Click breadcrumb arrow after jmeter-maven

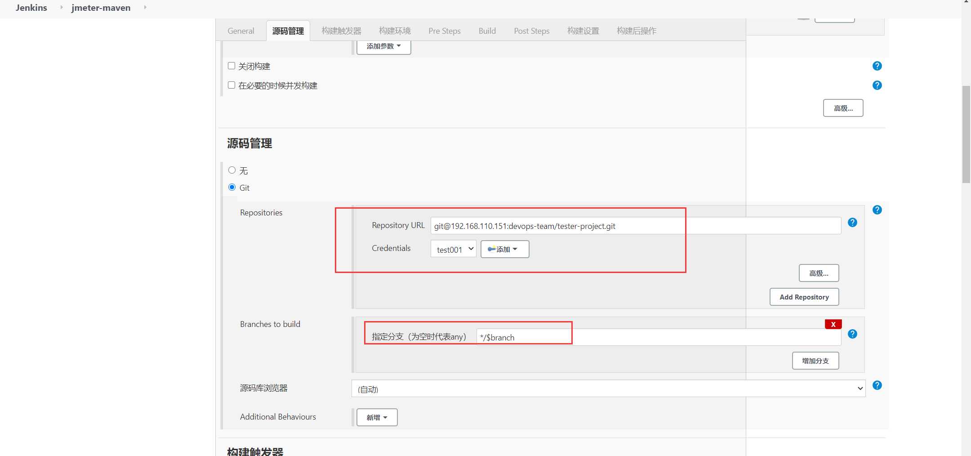tap(145, 8)
